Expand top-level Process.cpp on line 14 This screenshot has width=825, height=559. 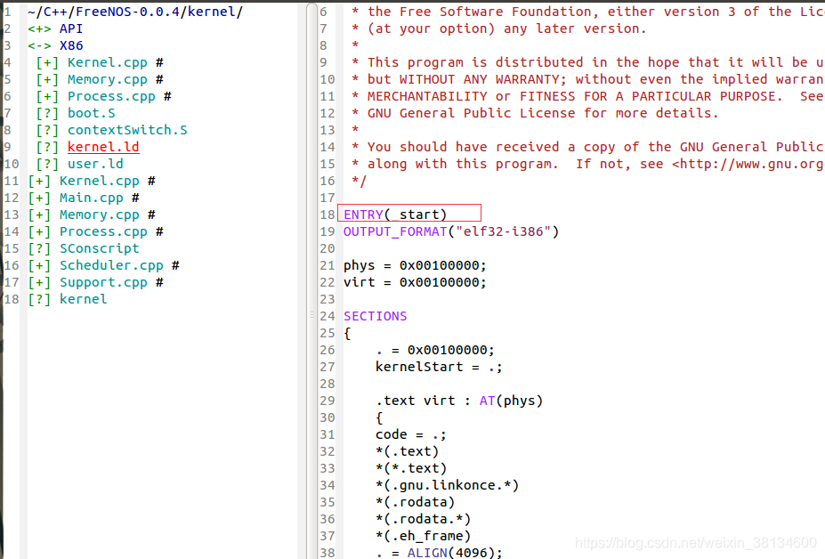tap(39, 231)
